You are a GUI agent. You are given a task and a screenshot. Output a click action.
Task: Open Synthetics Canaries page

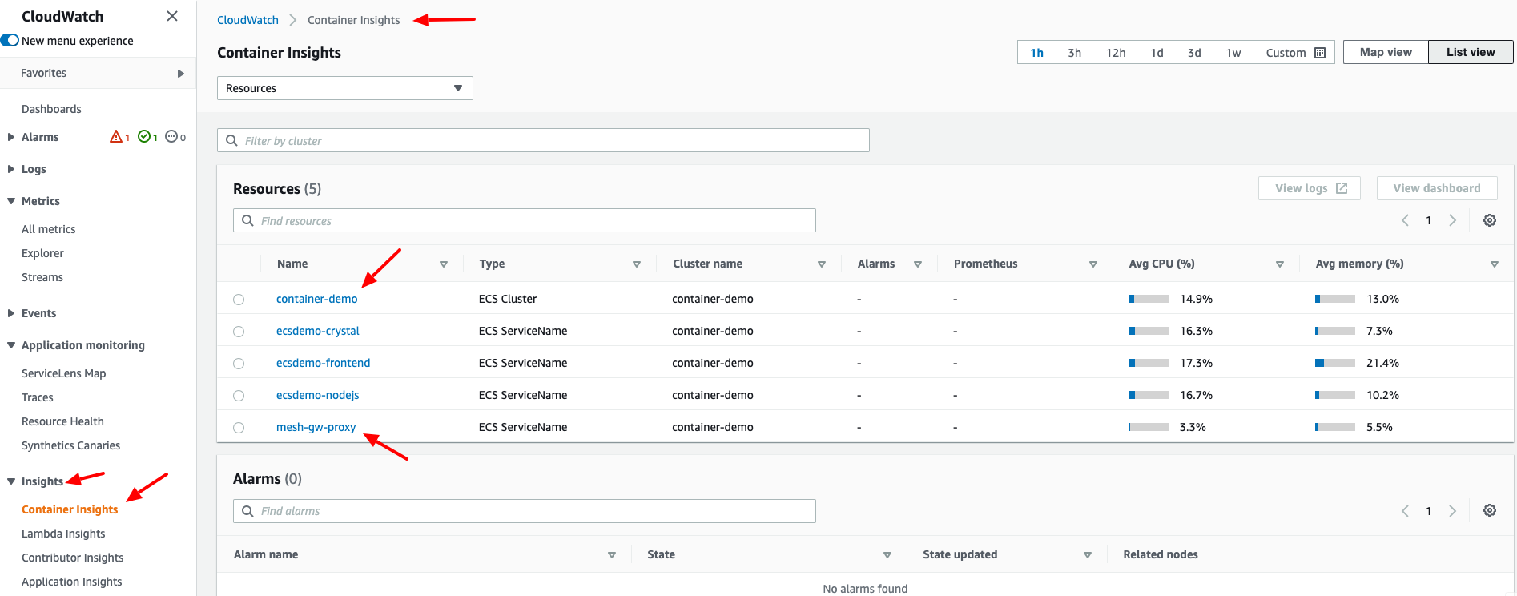[x=71, y=445]
